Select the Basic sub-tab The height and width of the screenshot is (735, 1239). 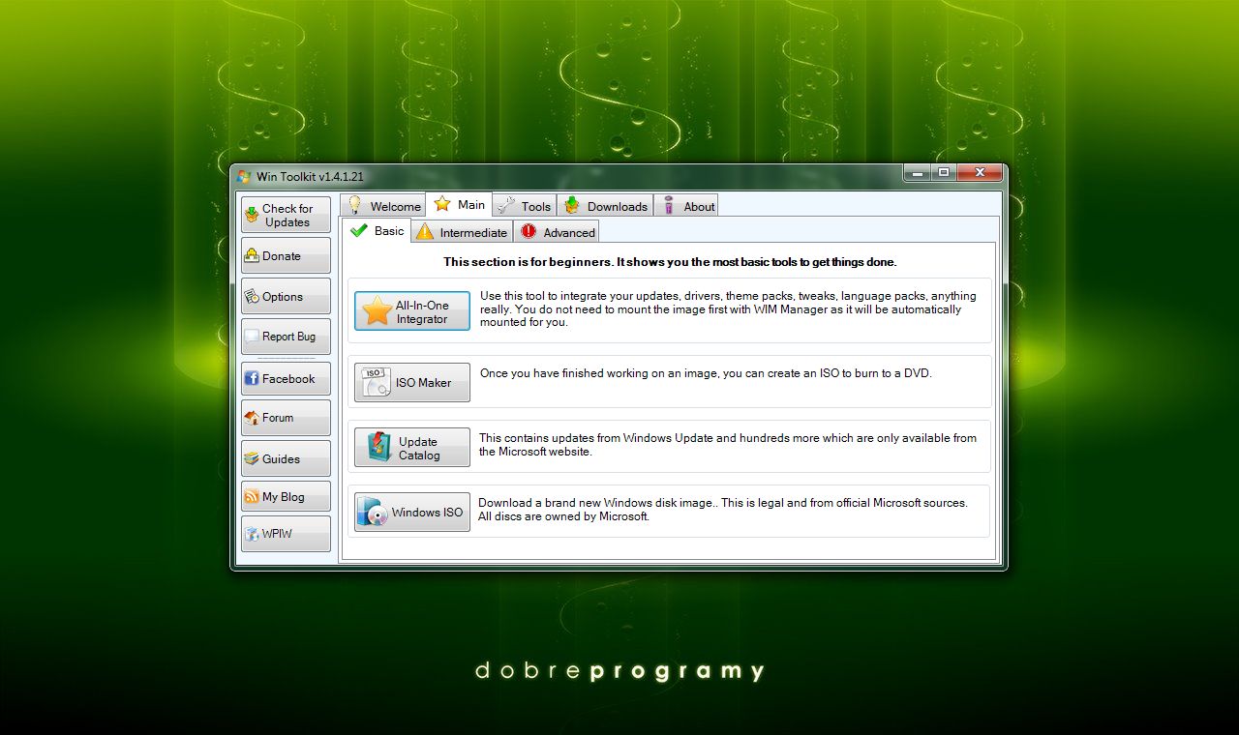click(378, 230)
